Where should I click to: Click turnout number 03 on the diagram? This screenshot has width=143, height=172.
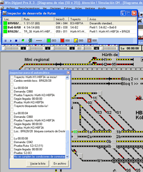pyautogui.click(x=90, y=103)
